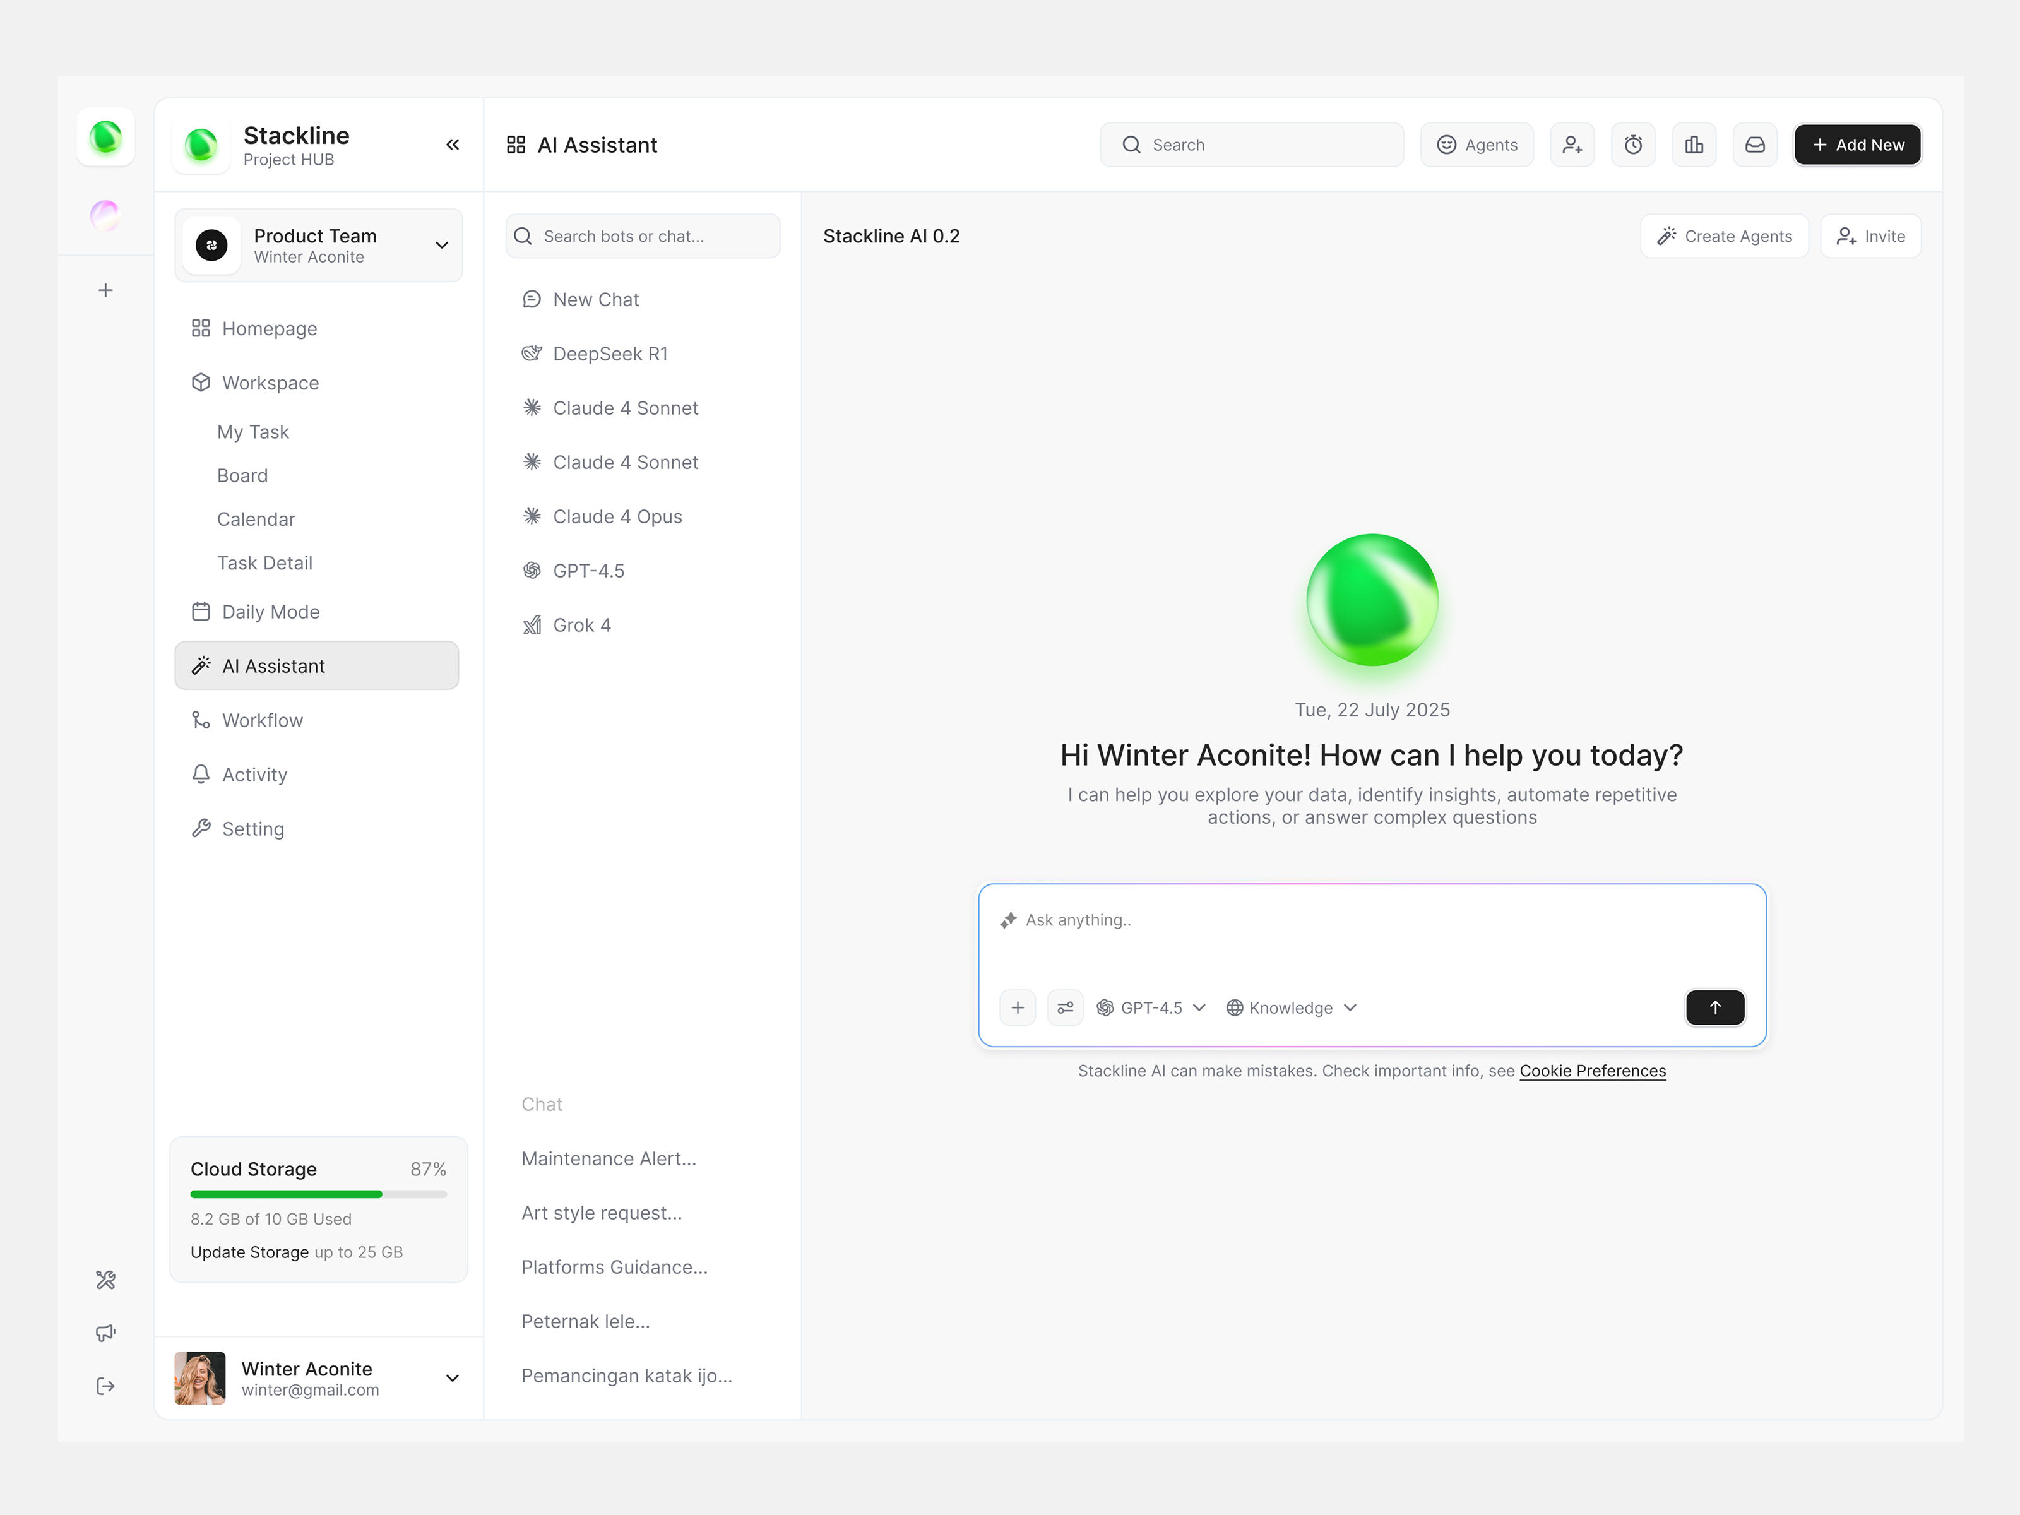Viewport: 2020px width, 1515px height.
Task: Open the Platforms Guidance... chat
Action: point(615,1268)
